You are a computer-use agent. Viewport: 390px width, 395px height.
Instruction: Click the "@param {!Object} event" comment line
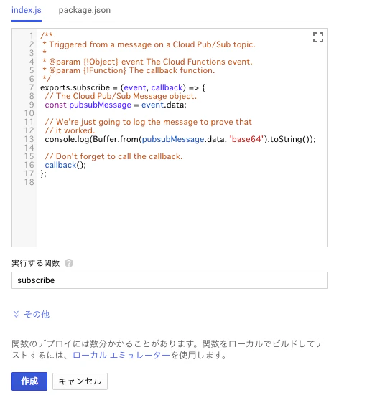tap(147, 62)
